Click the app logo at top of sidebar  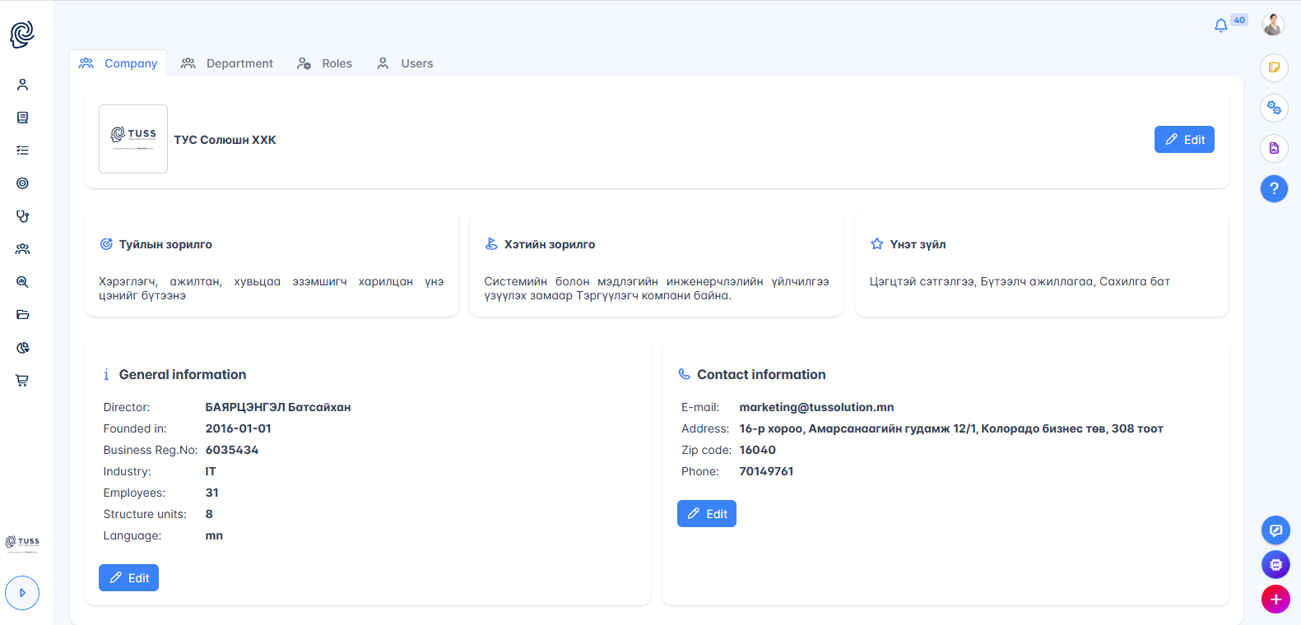coord(22,35)
